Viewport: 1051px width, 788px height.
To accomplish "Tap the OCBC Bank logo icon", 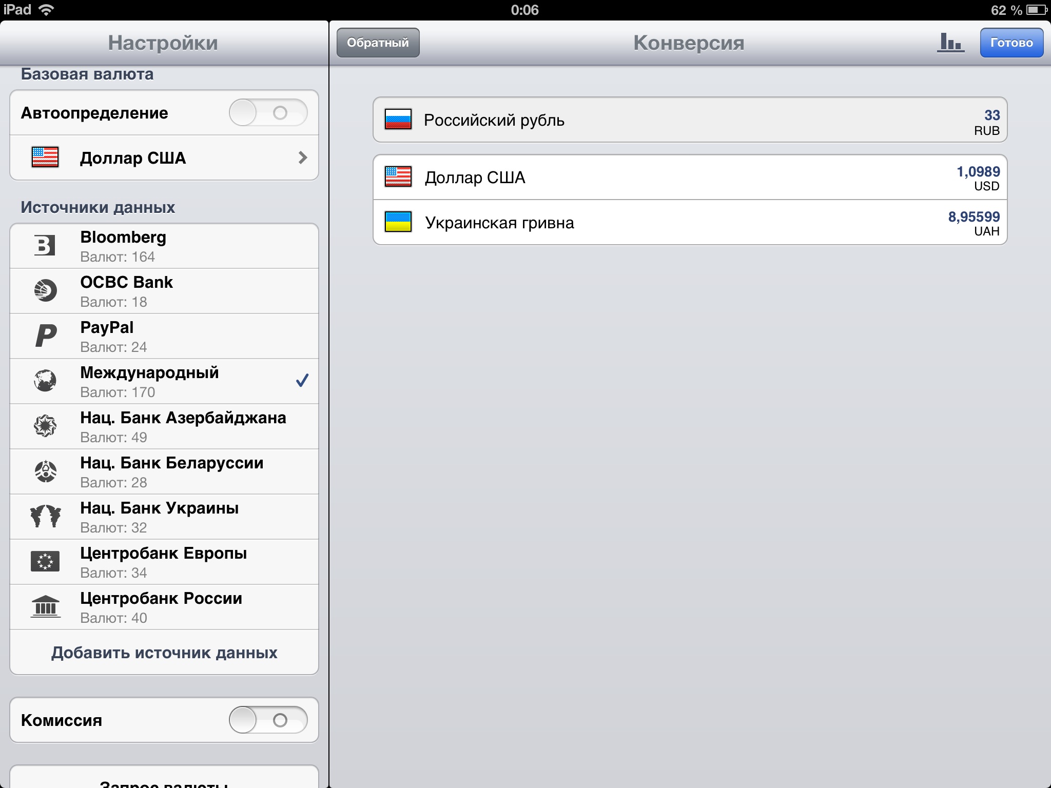I will [45, 290].
